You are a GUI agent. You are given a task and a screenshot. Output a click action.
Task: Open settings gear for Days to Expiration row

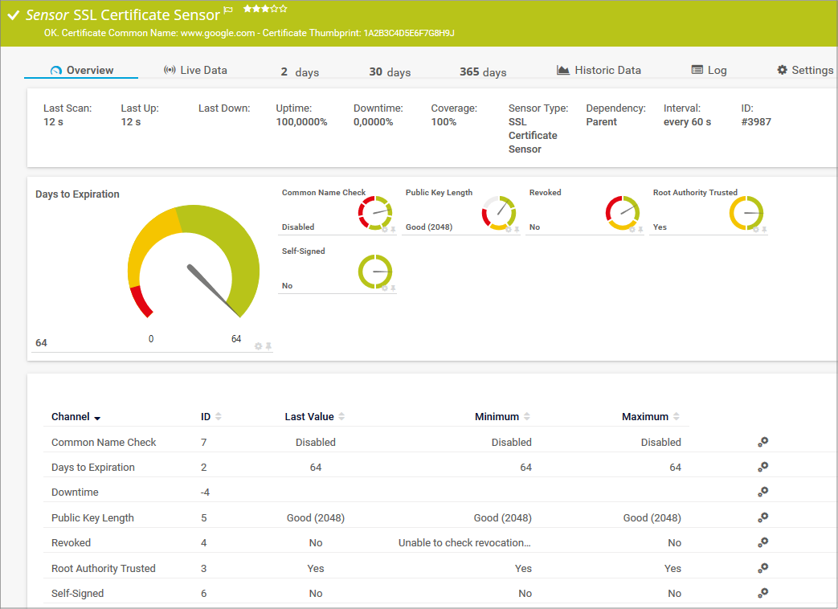pyautogui.click(x=763, y=467)
